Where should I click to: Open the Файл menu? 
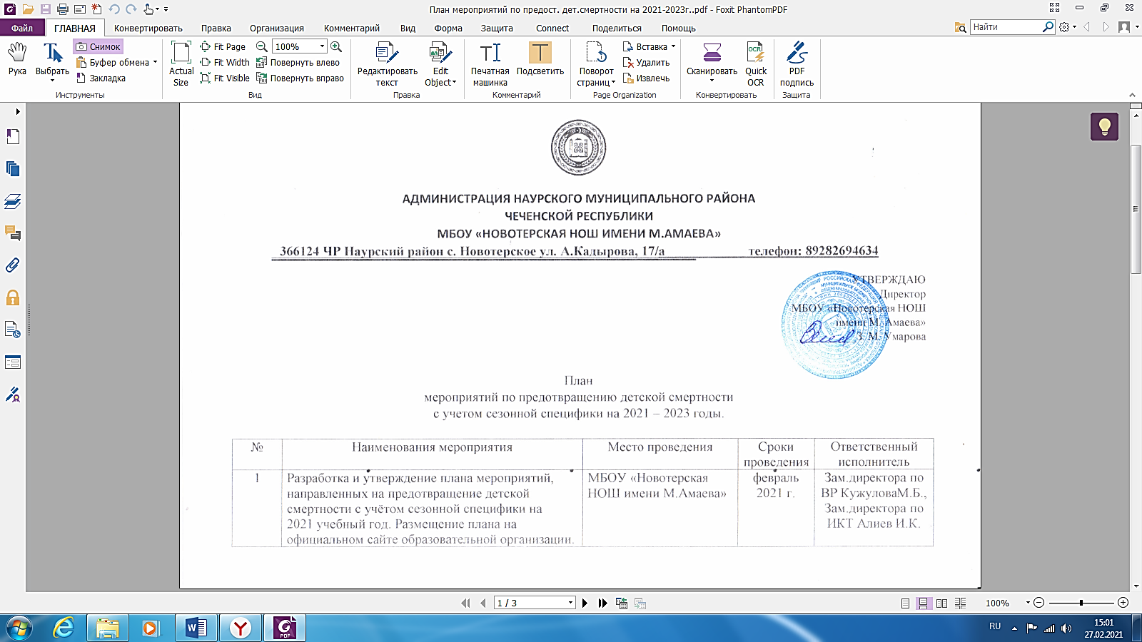(x=22, y=28)
